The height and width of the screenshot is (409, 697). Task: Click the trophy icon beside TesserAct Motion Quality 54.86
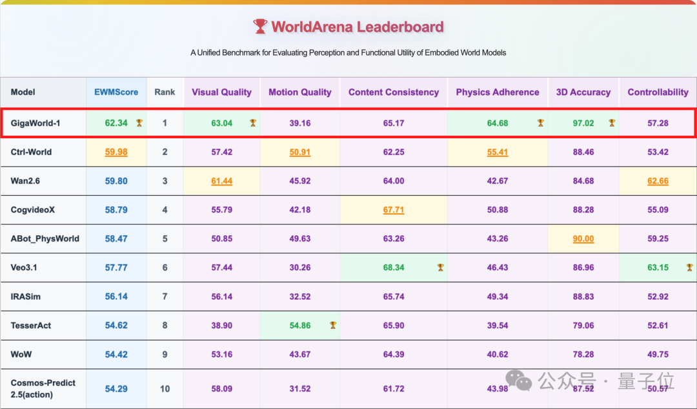tap(333, 326)
